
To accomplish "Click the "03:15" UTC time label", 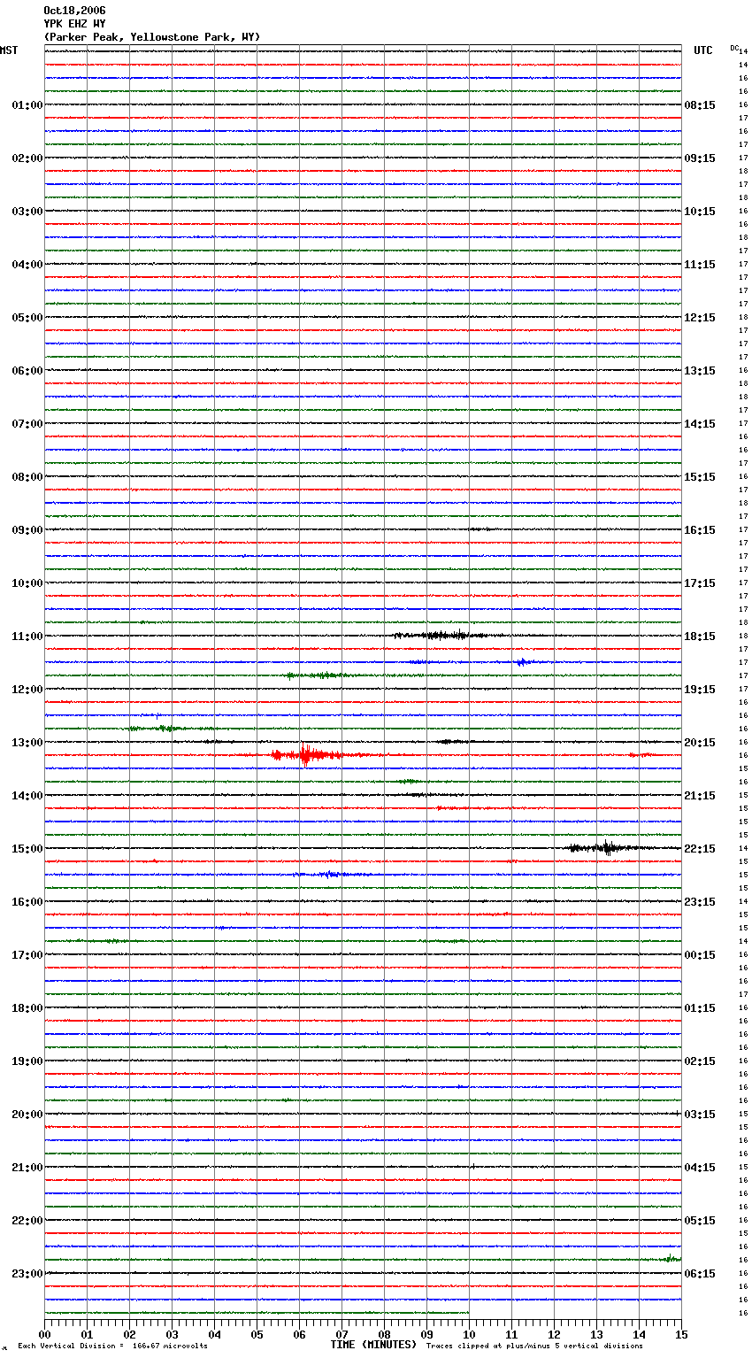I will tap(700, 1115).
